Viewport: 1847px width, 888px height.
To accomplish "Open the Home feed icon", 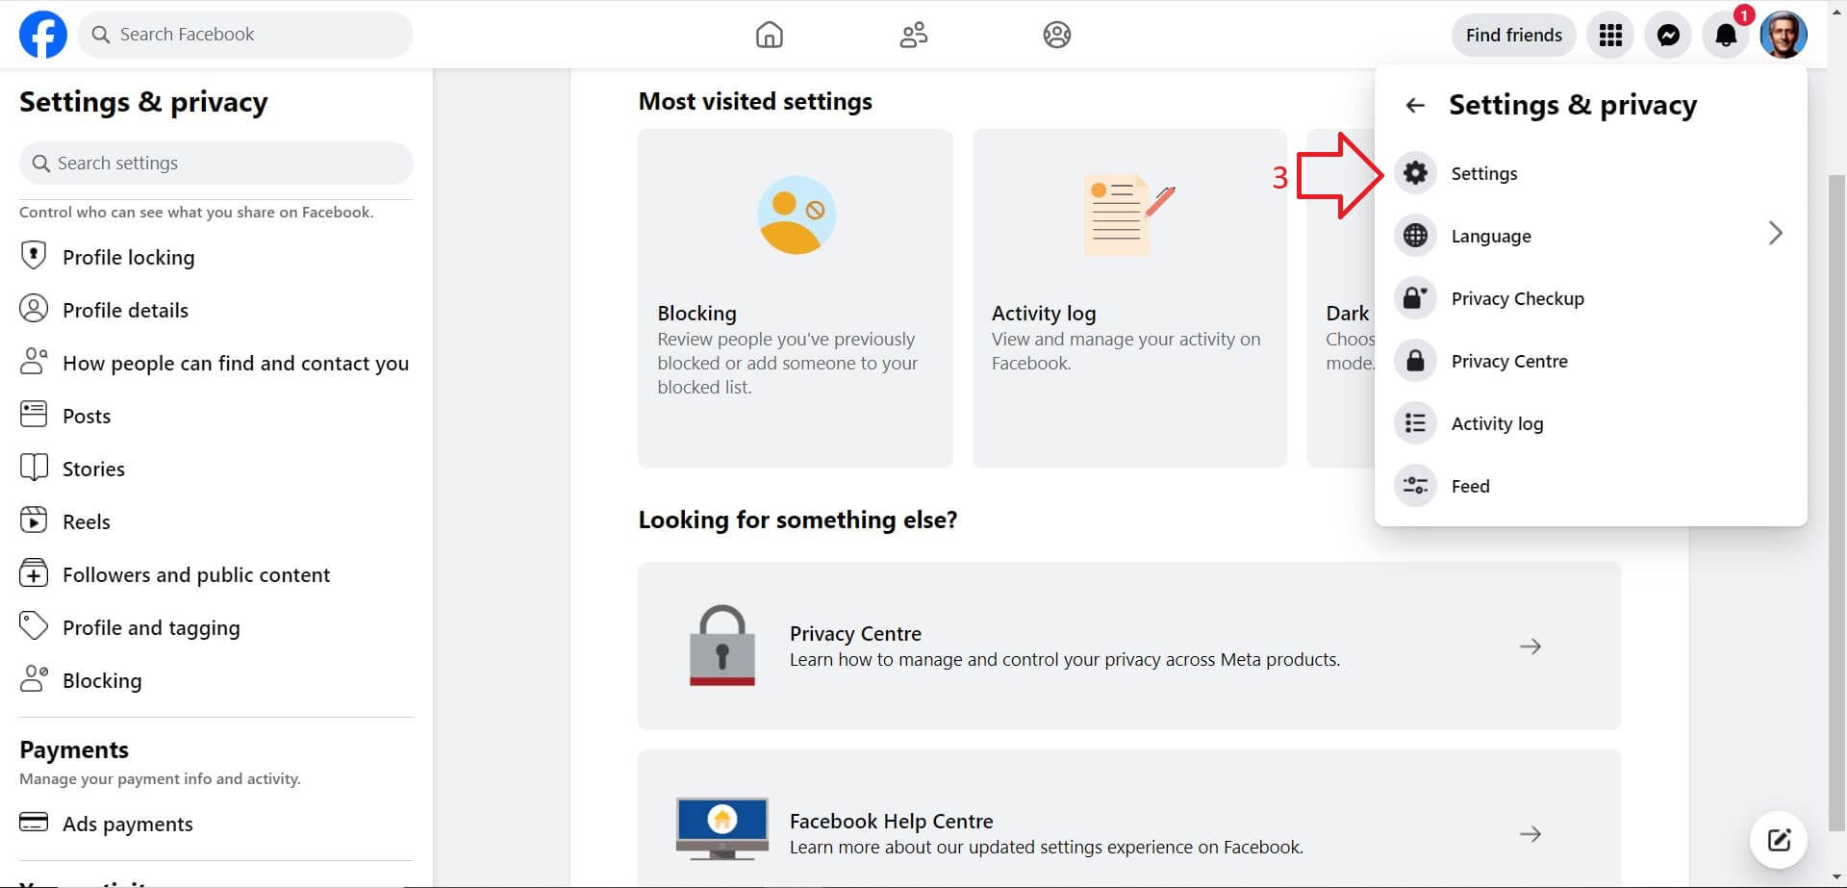I will point(769,35).
